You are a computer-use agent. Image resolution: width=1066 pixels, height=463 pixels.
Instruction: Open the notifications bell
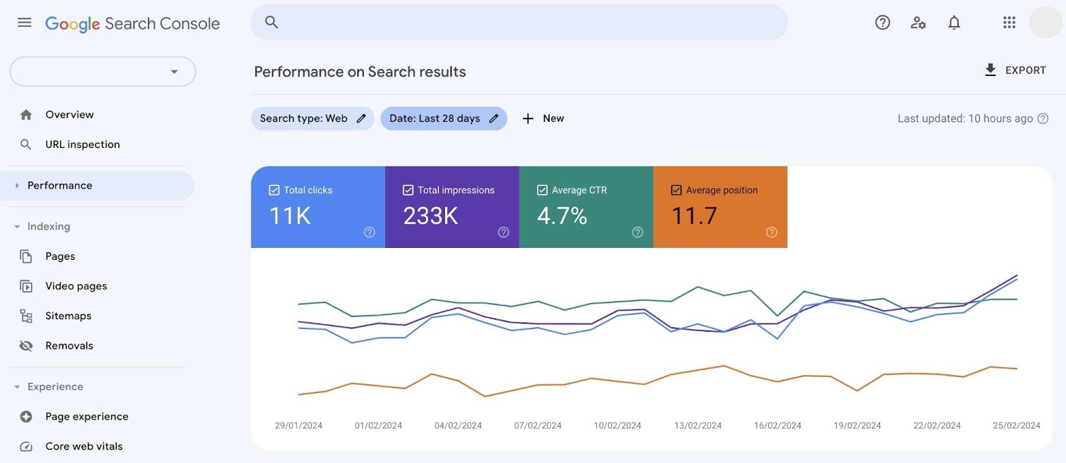pos(954,23)
